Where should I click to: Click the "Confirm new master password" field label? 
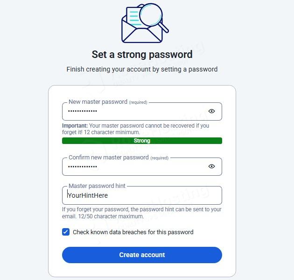pyautogui.click(x=109, y=158)
